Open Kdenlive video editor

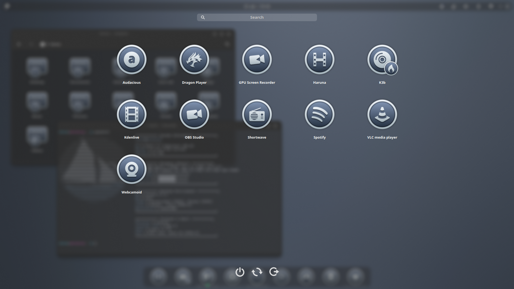[131, 114]
